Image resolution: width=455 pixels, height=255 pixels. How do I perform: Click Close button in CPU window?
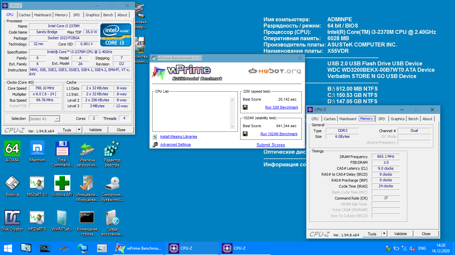click(121, 130)
